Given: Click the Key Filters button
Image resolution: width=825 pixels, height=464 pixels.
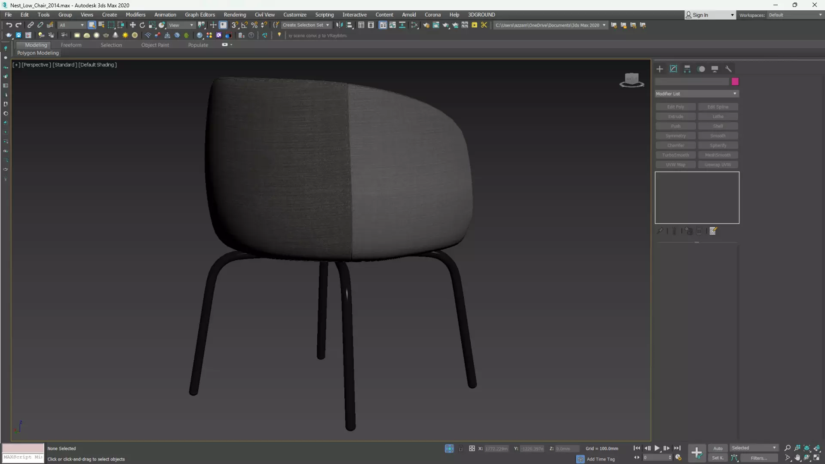Looking at the screenshot, I should tap(758, 458).
